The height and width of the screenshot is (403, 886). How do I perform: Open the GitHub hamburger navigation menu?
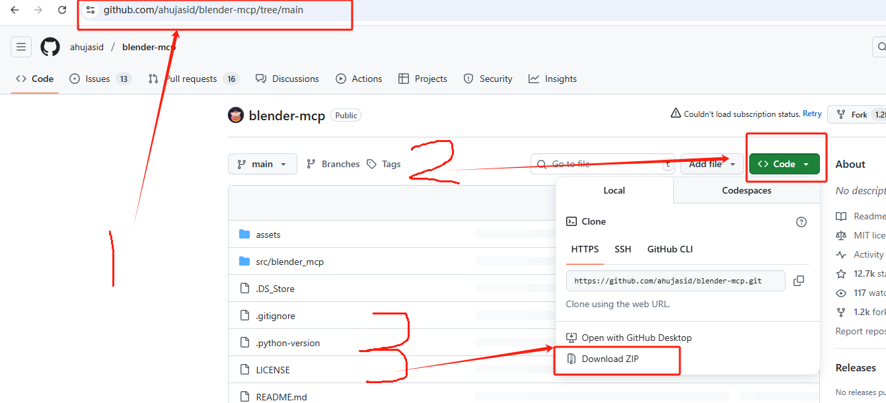(21, 47)
